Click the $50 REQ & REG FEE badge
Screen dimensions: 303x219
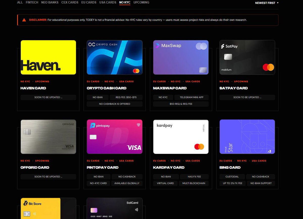tap(181, 104)
